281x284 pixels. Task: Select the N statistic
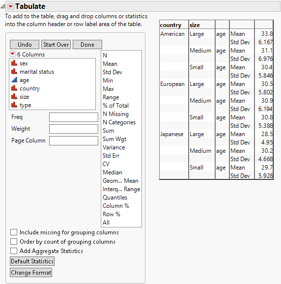105,55
